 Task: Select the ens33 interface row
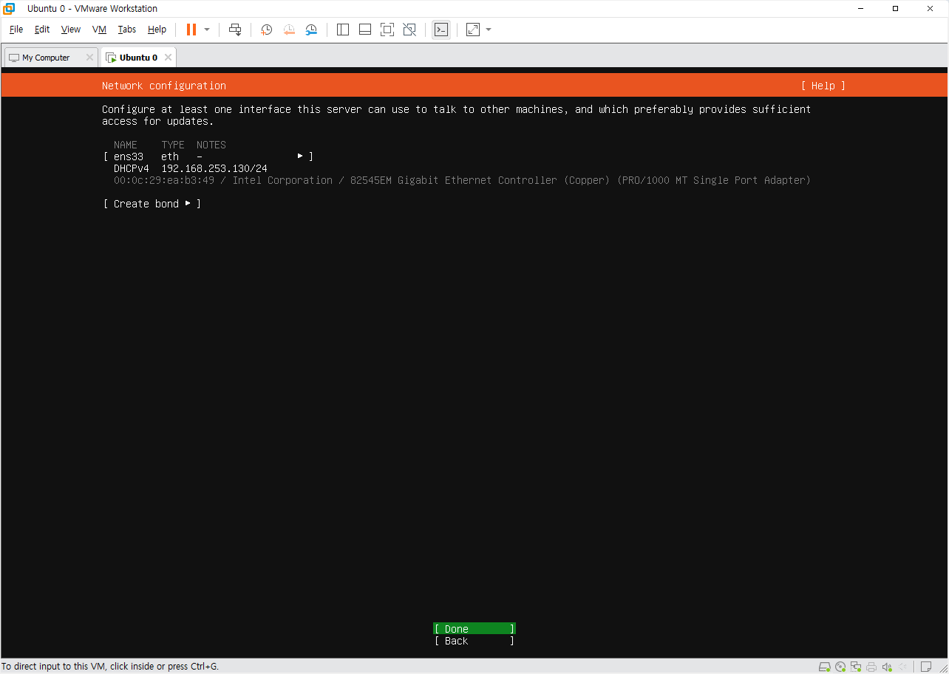208,157
